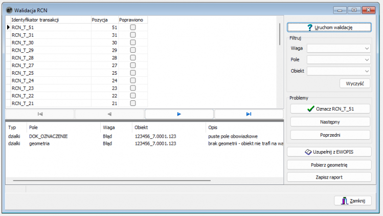Select row RCN_T_23 in transaction list
This screenshot has width=383, height=216.
(x=77, y=88)
